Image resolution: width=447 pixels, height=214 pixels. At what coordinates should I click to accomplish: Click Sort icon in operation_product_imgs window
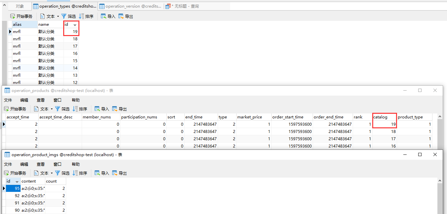[75, 173]
